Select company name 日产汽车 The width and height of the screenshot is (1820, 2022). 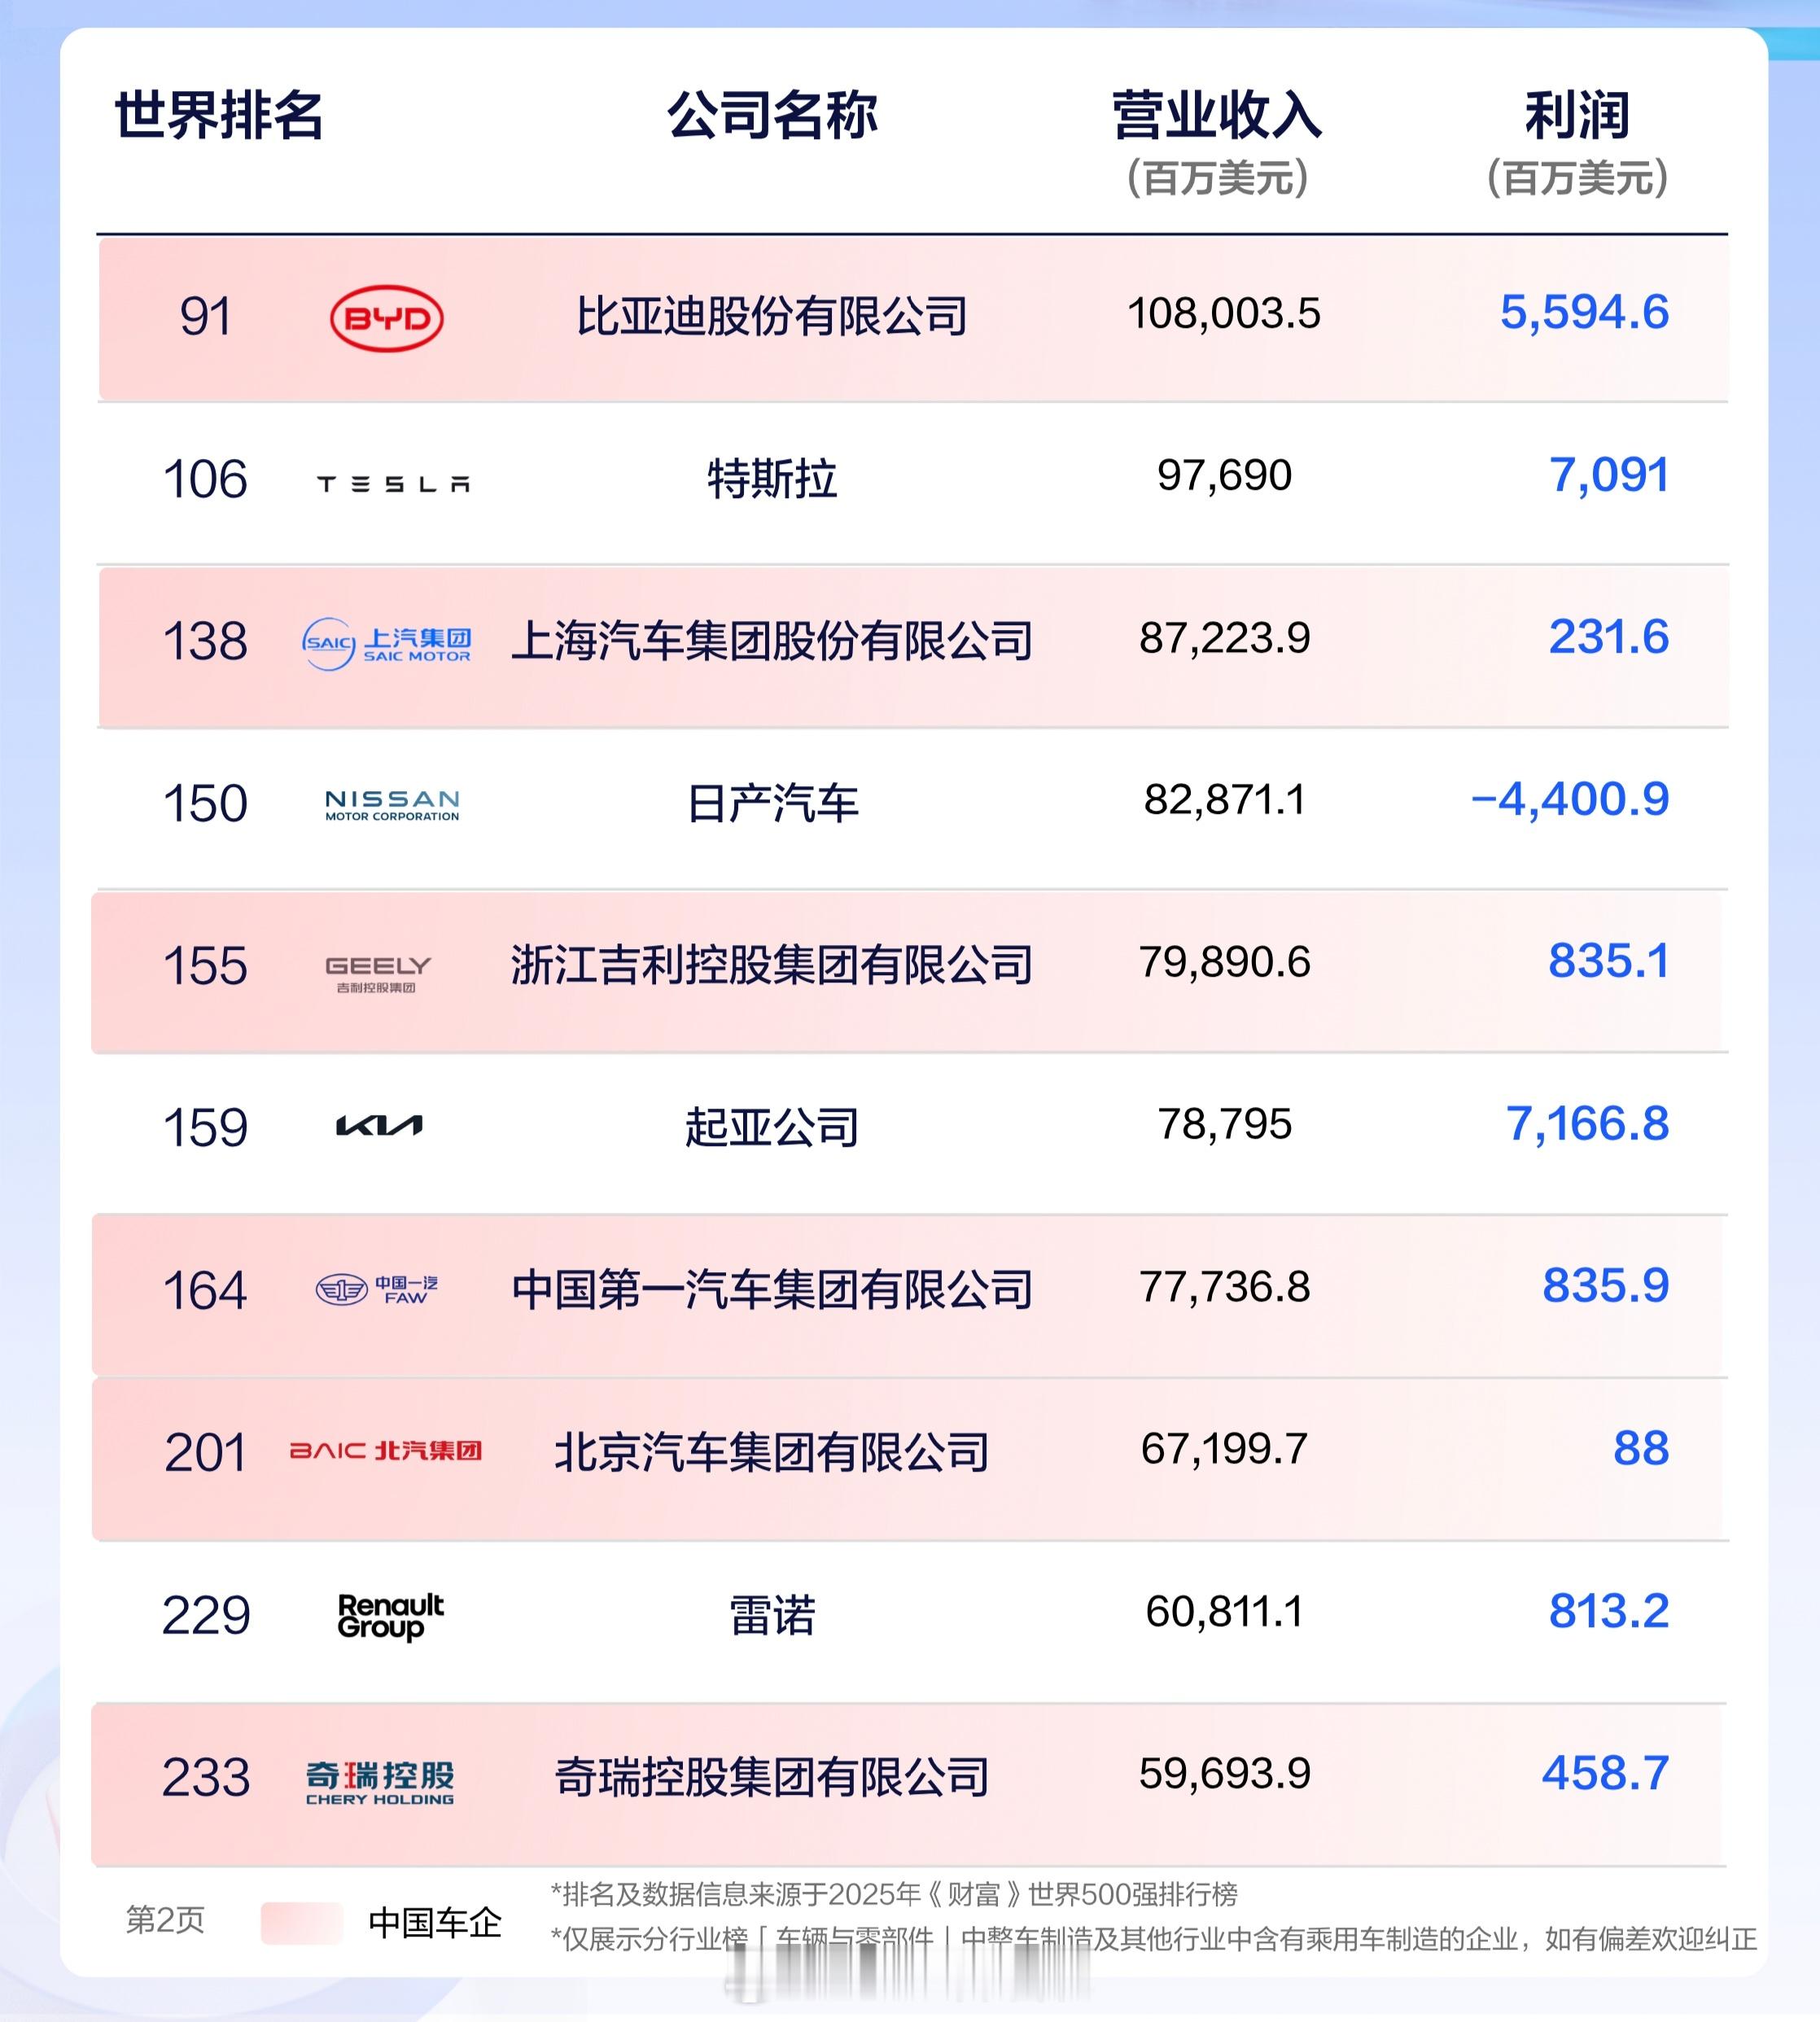[x=772, y=804]
